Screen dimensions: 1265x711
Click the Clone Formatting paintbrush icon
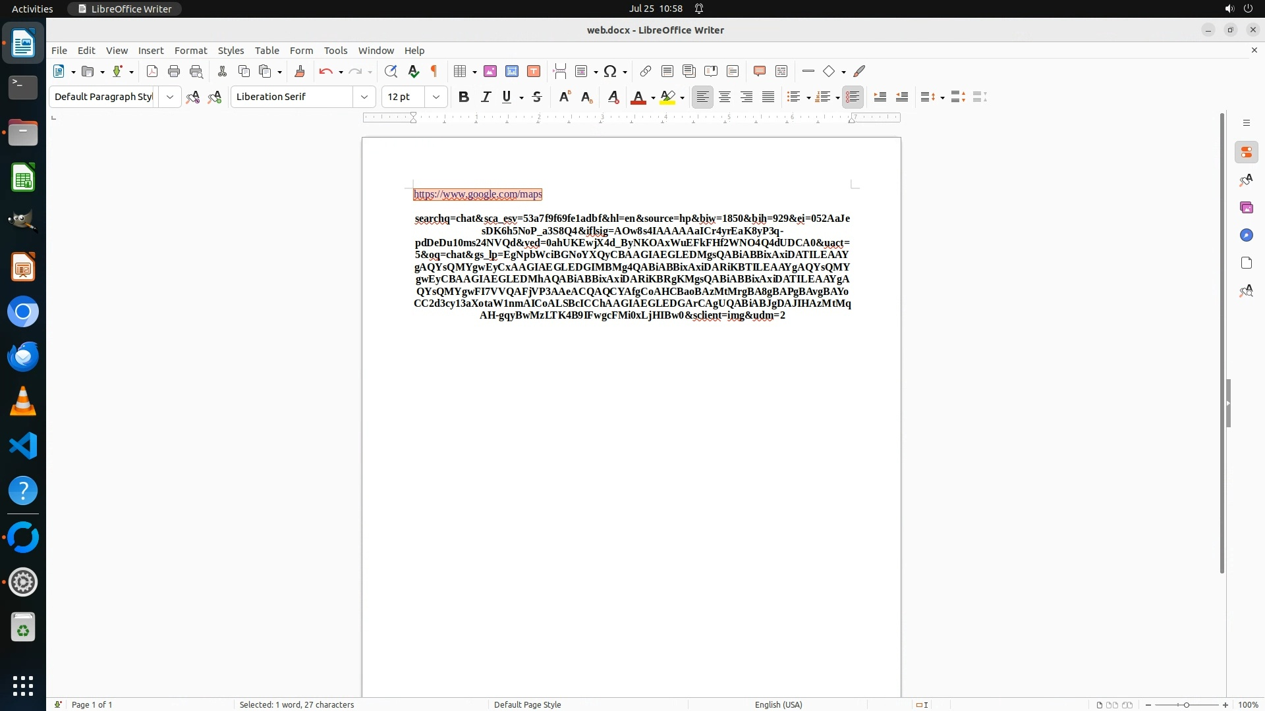pos(300,71)
